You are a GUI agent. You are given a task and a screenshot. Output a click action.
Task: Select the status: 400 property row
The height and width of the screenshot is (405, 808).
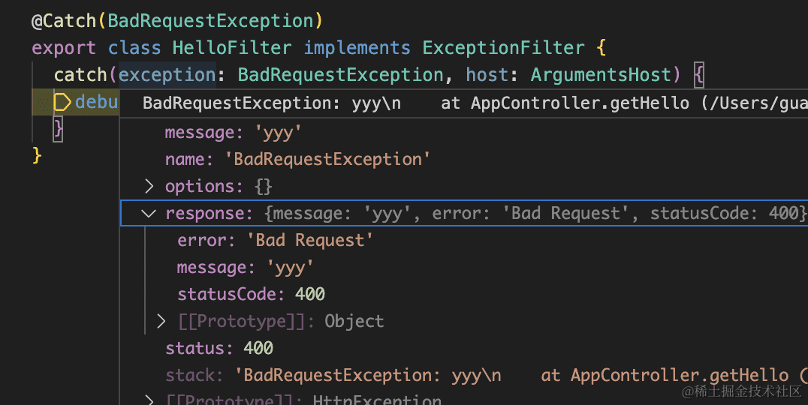219,348
